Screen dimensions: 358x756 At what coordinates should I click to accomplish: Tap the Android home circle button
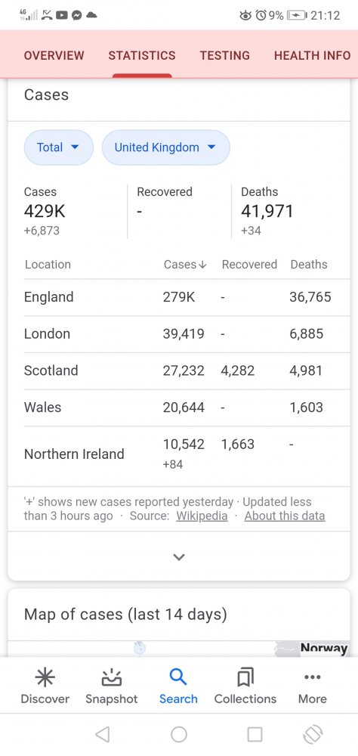pyautogui.click(x=179, y=734)
